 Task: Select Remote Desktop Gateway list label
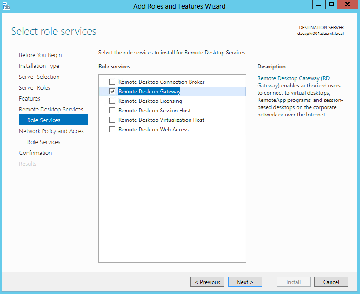point(150,91)
